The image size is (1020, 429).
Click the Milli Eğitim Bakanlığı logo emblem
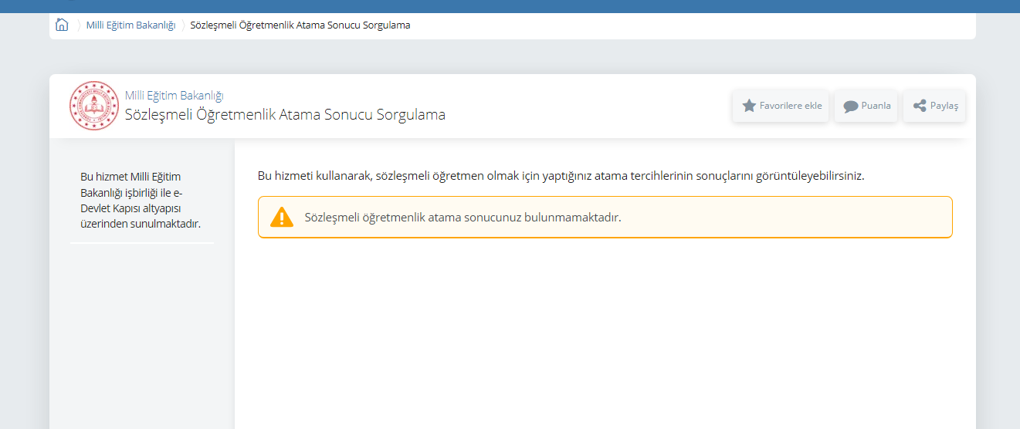pos(94,106)
